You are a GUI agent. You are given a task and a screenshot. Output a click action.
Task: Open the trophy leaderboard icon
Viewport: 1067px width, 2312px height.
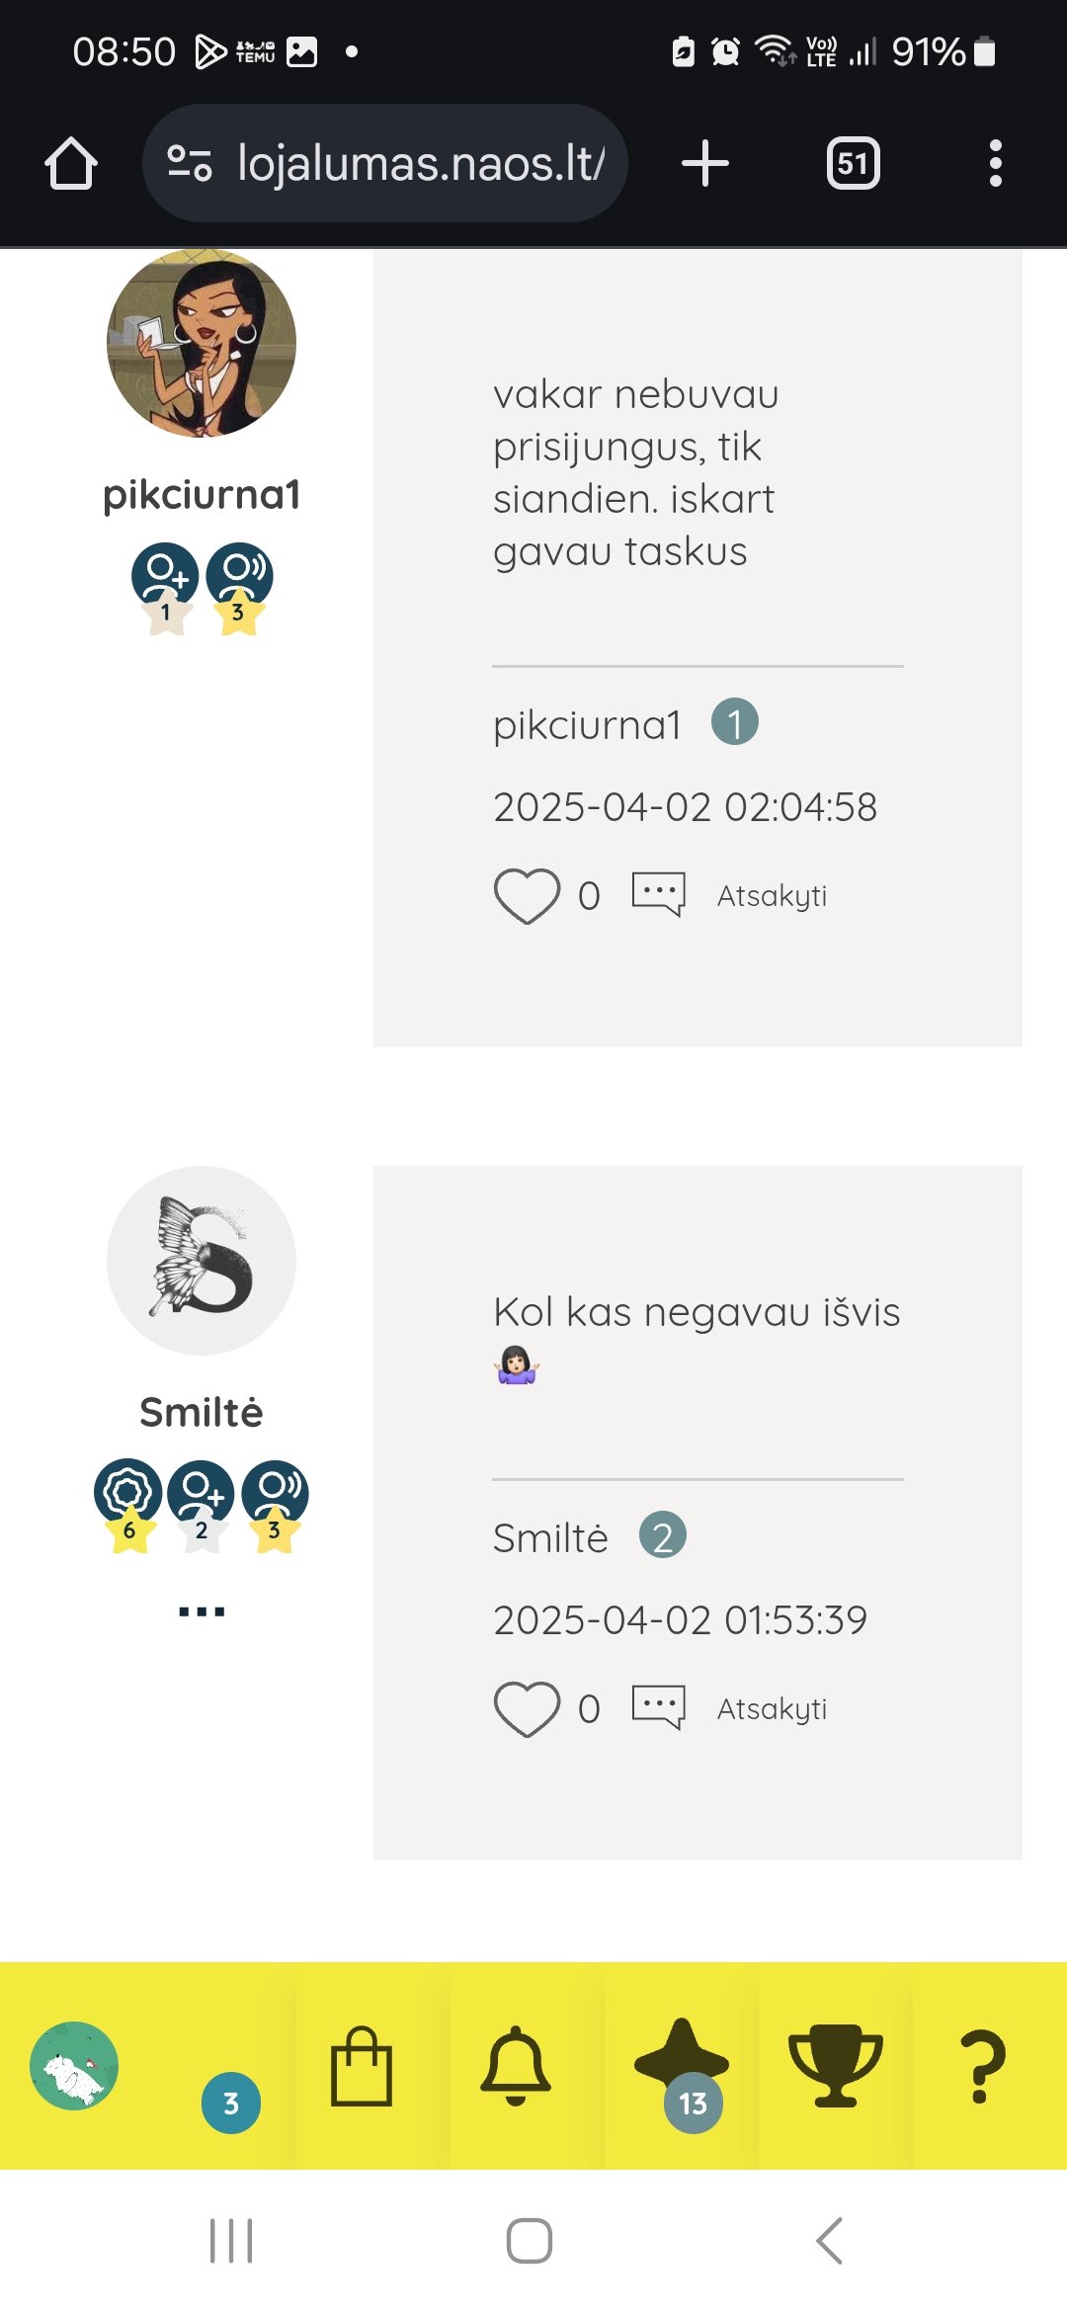835,2066
